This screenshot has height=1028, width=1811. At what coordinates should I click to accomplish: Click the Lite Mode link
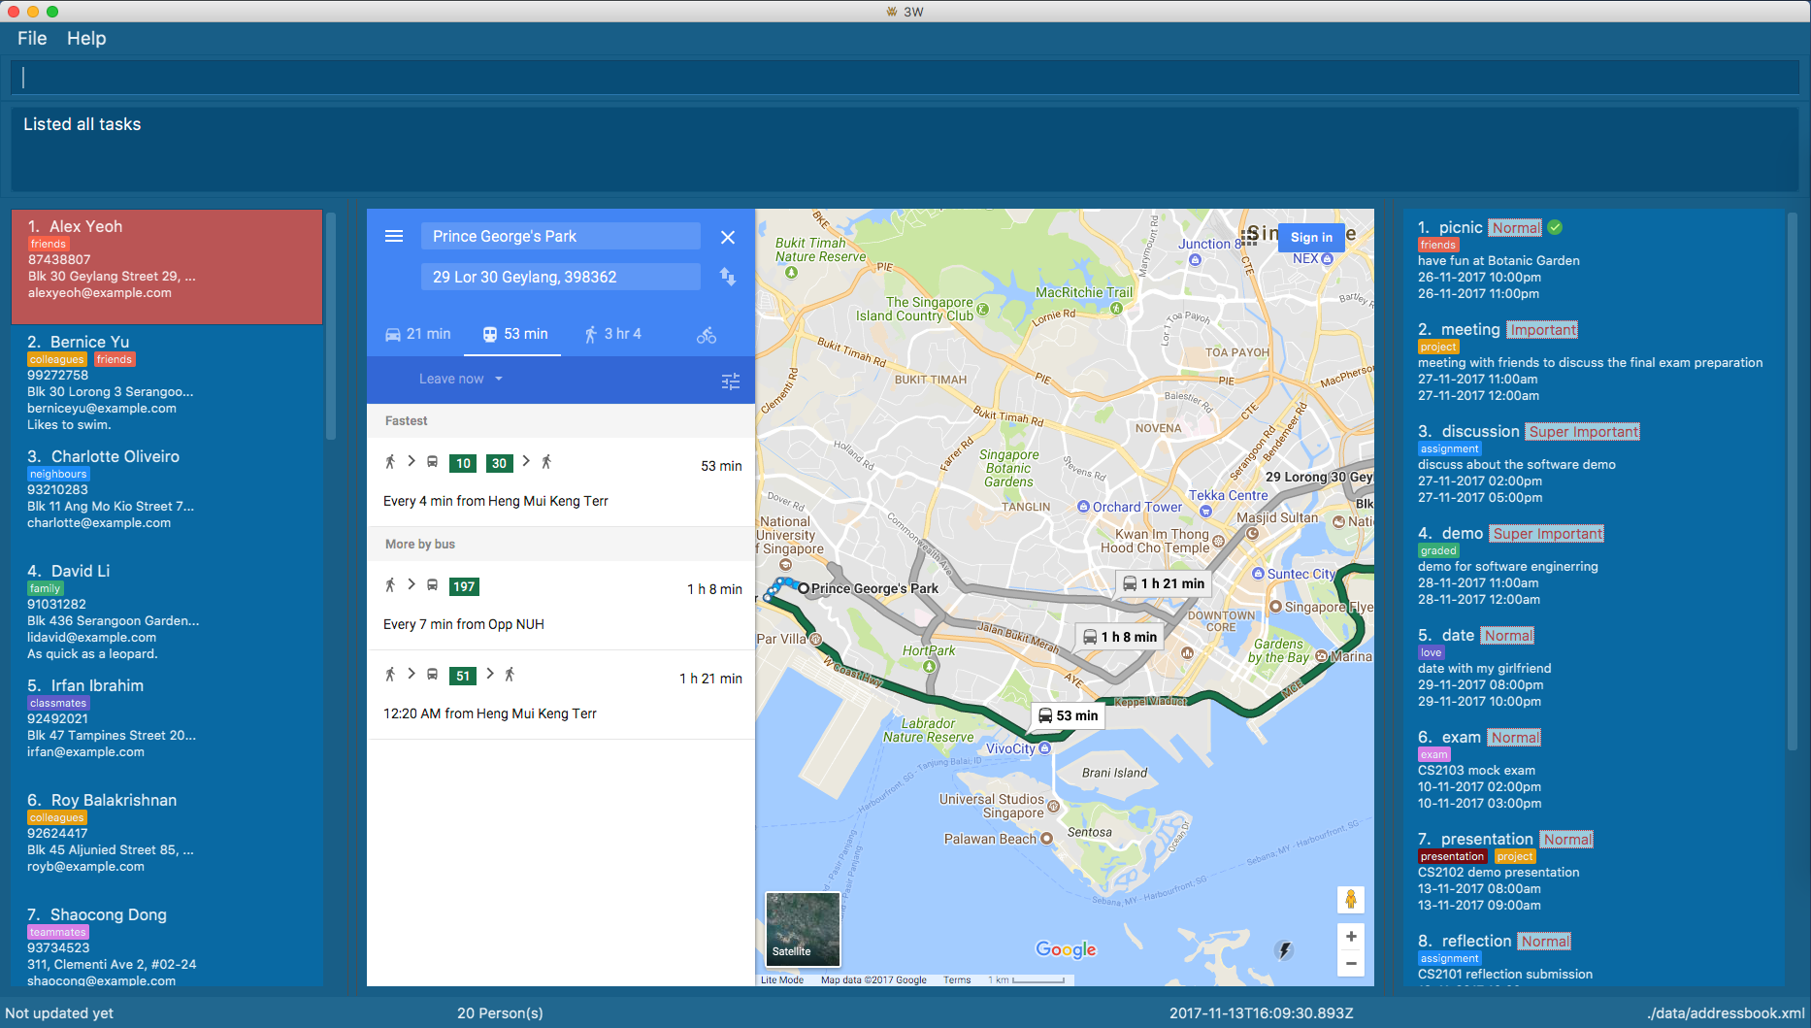782,980
